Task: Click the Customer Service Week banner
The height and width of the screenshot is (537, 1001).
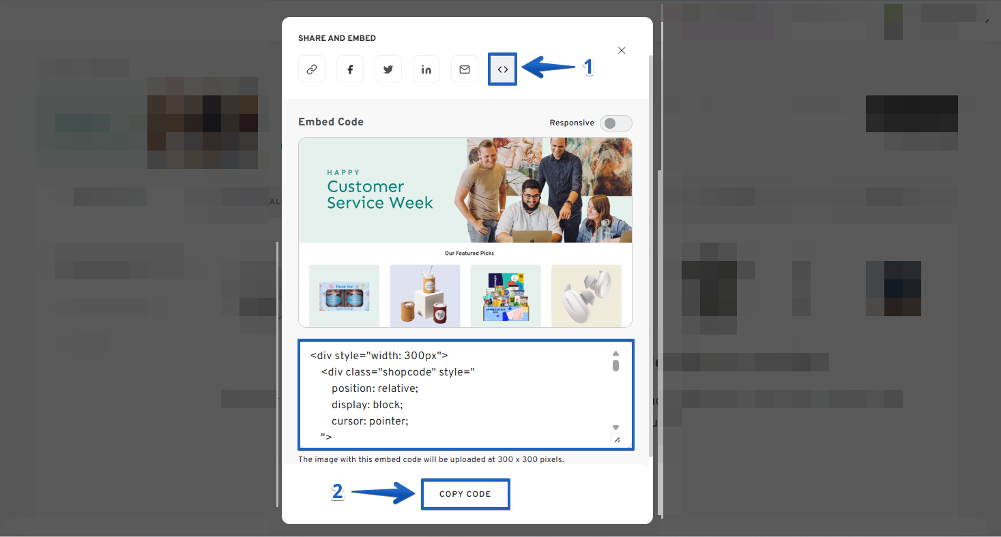Action: (465, 190)
